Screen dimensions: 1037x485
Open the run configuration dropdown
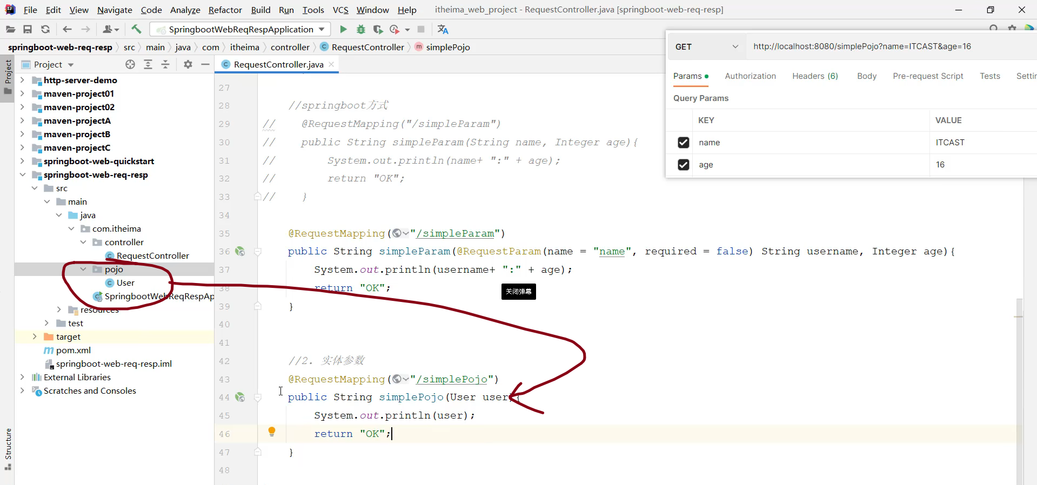point(322,29)
